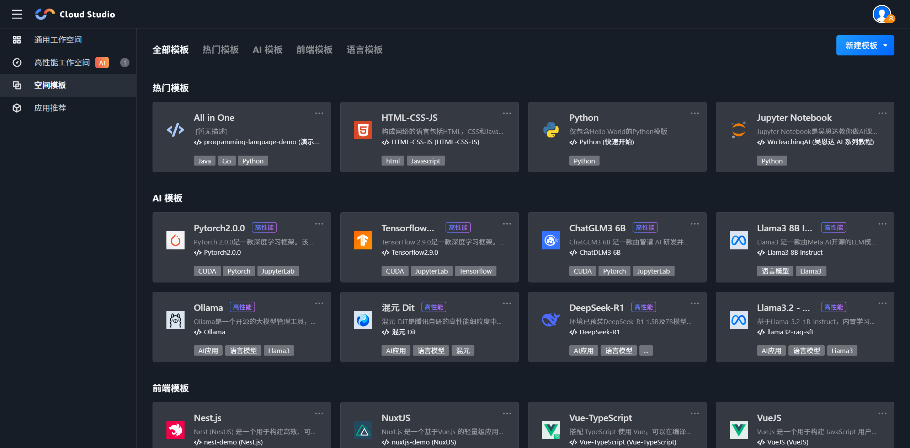Click the Tensorflow logo icon

point(363,240)
